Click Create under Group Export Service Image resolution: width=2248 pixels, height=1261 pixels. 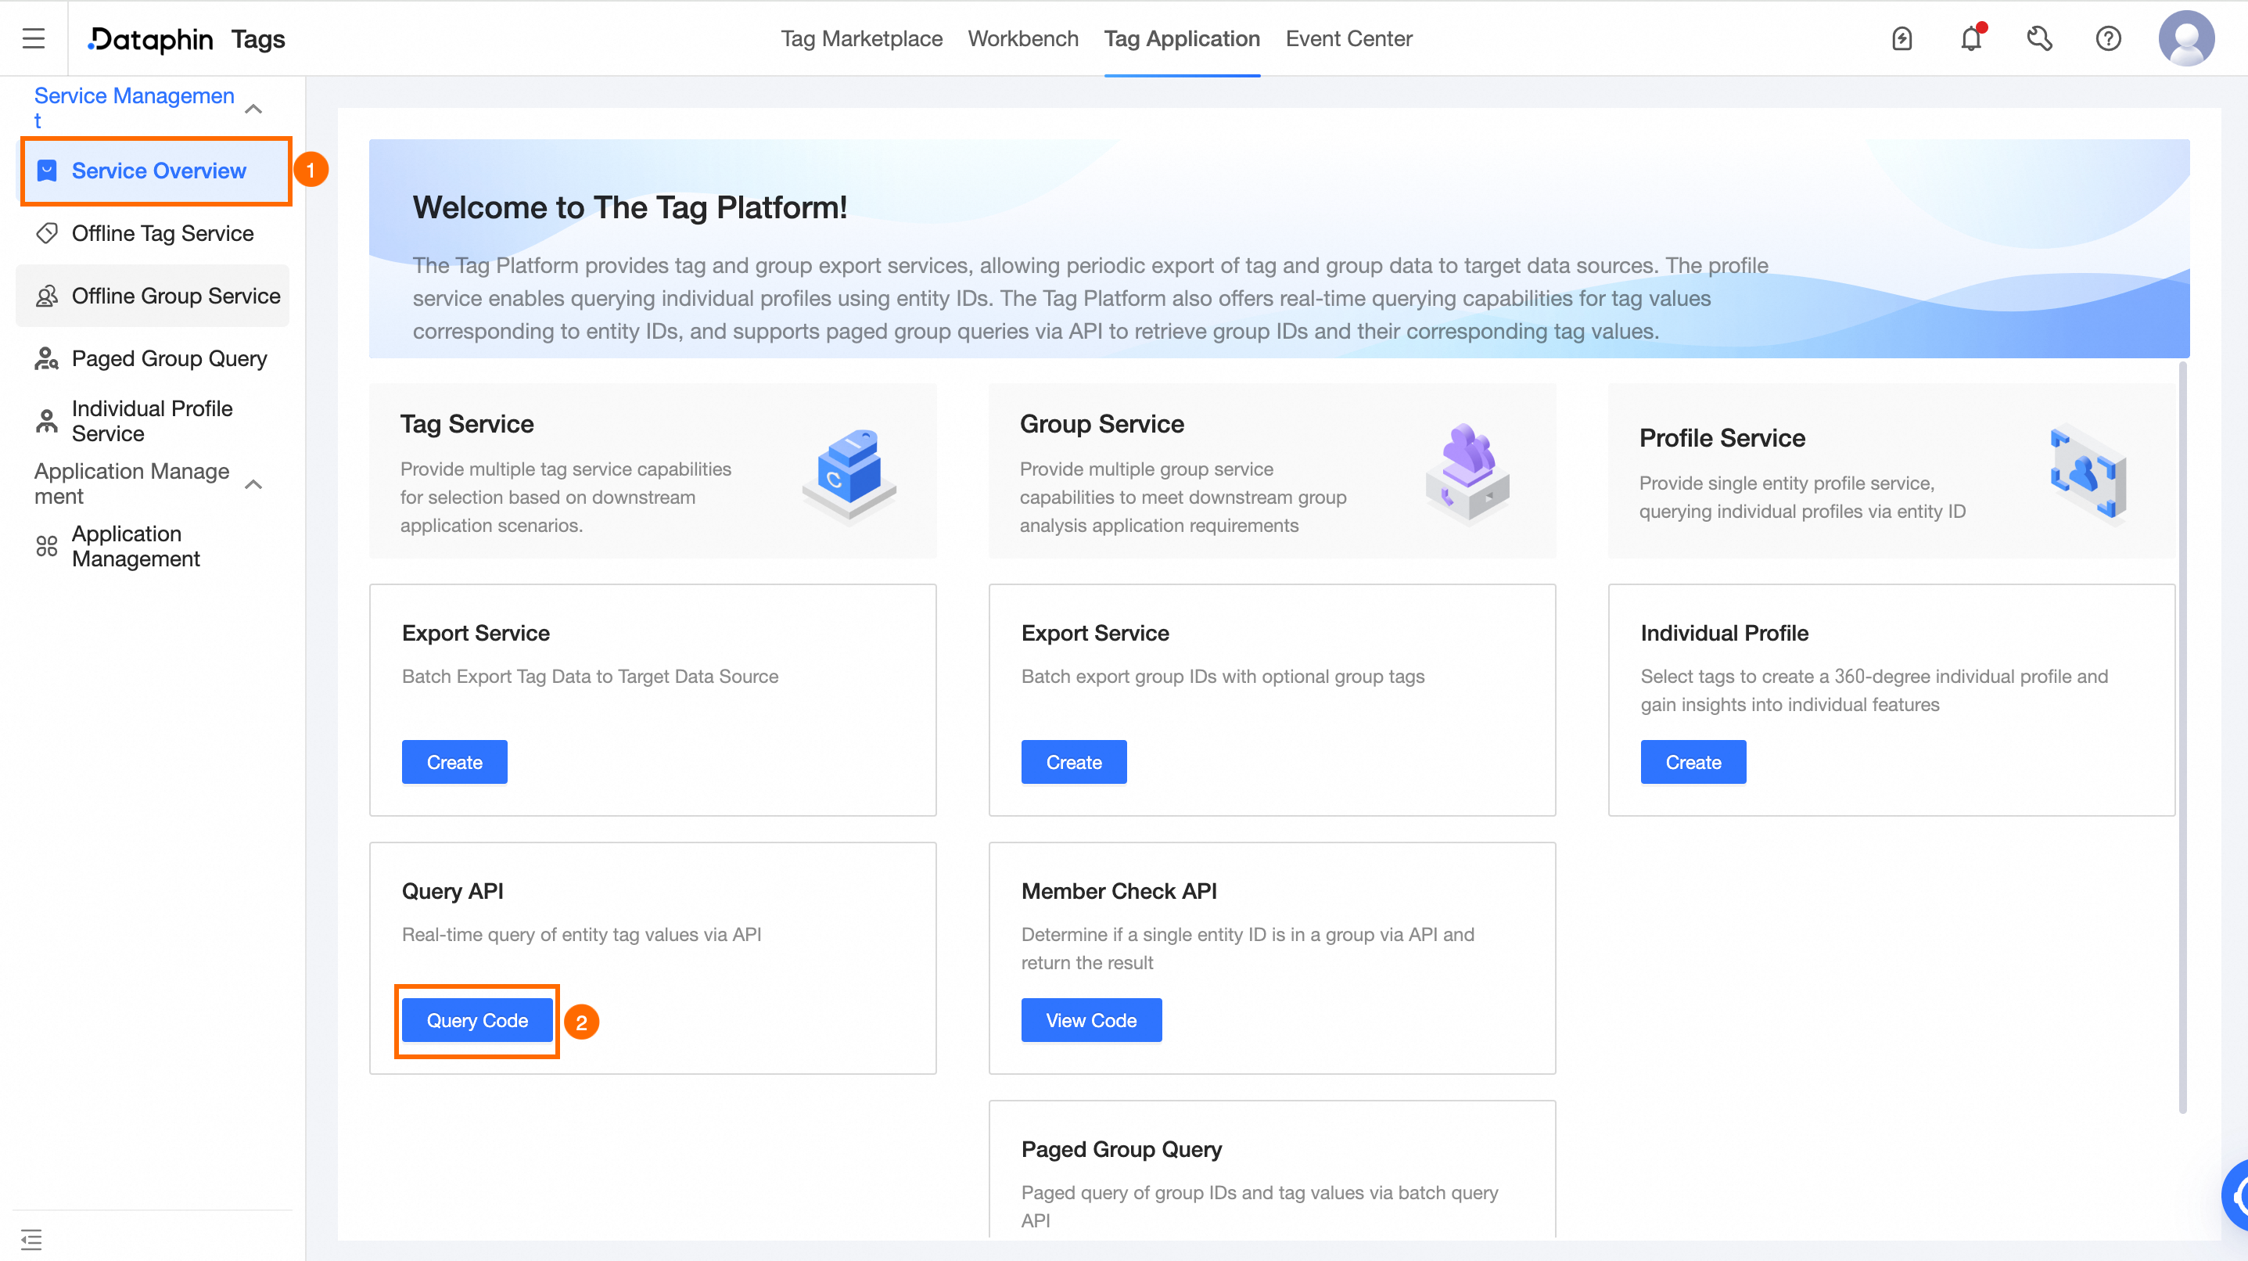[x=1073, y=762]
